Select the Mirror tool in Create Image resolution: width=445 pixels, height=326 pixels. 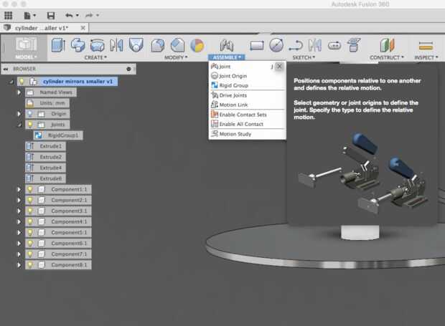pos(116,45)
